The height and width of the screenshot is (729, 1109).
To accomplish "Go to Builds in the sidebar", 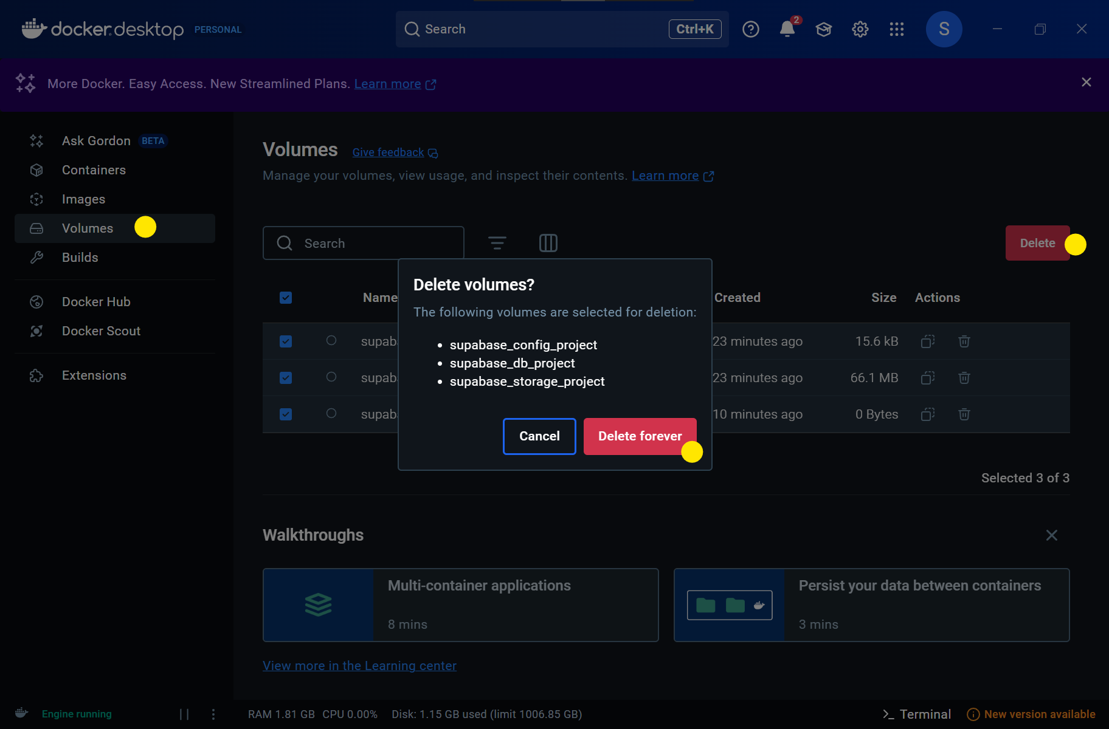I will pos(115,258).
